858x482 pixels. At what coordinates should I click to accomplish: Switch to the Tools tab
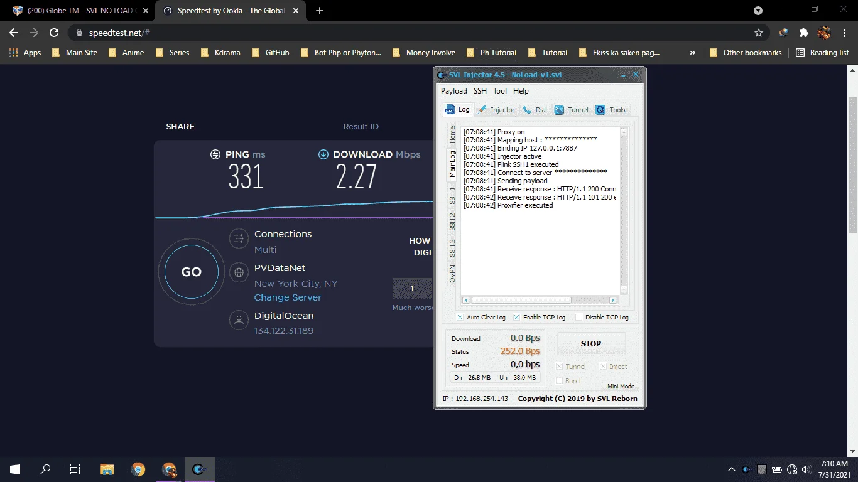[611, 110]
